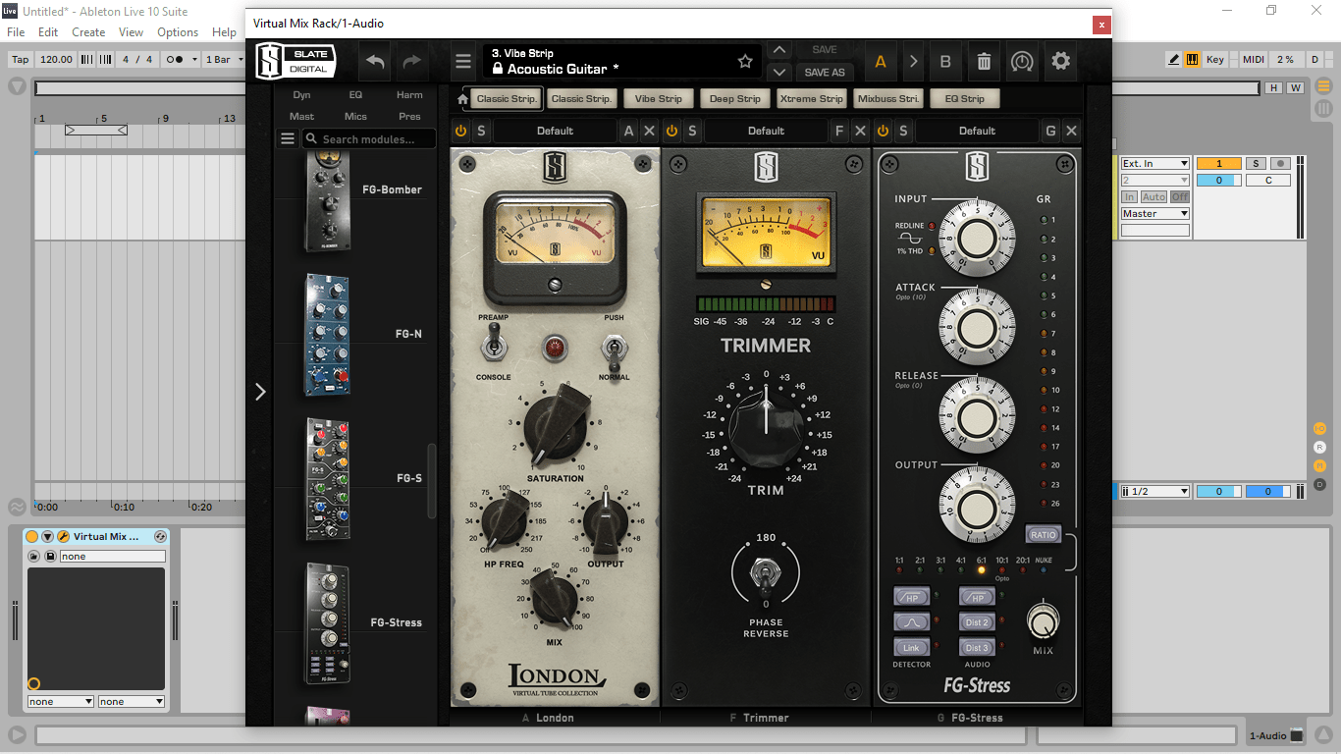The height and width of the screenshot is (754, 1341).
Task: Click the RATIO button on FG-Stress
Action: coord(1044,535)
